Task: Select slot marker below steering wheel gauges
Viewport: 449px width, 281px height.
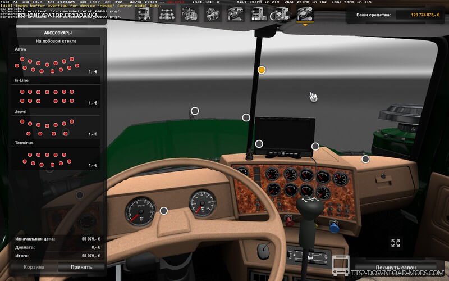Action: (163, 211)
